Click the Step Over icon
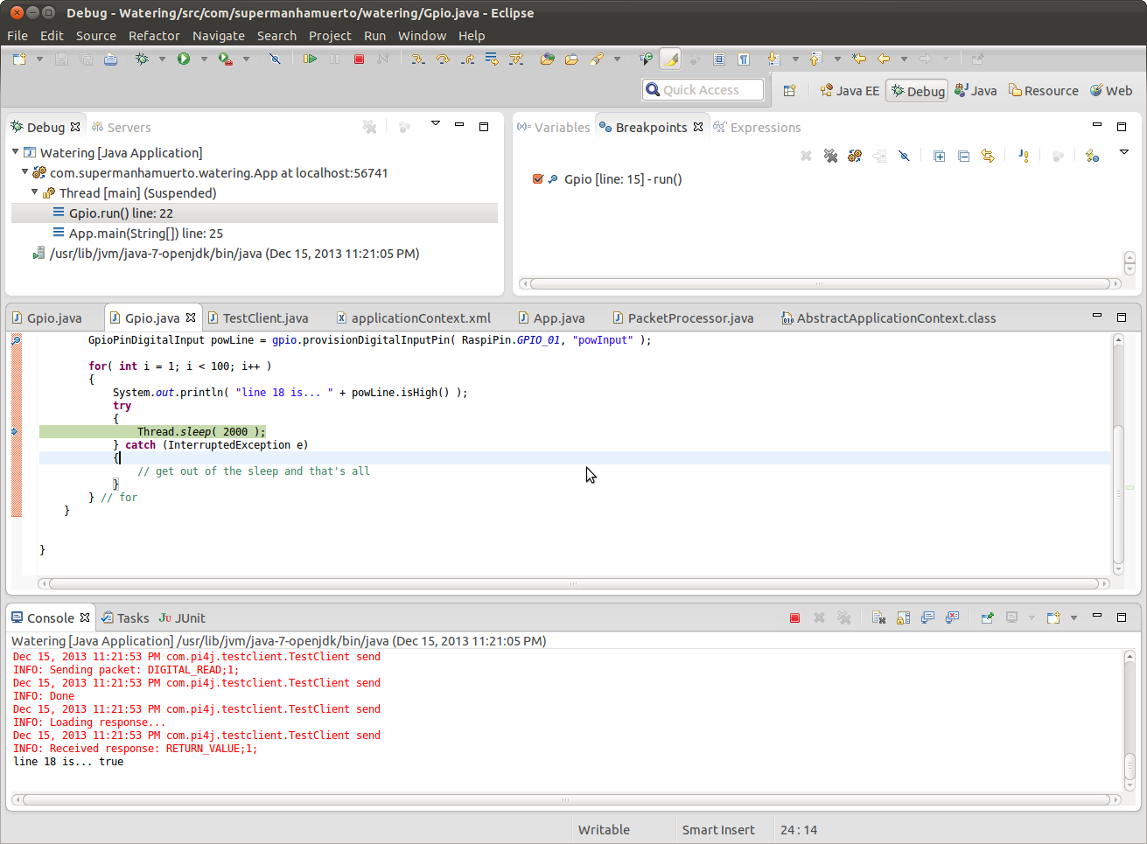 [x=443, y=59]
